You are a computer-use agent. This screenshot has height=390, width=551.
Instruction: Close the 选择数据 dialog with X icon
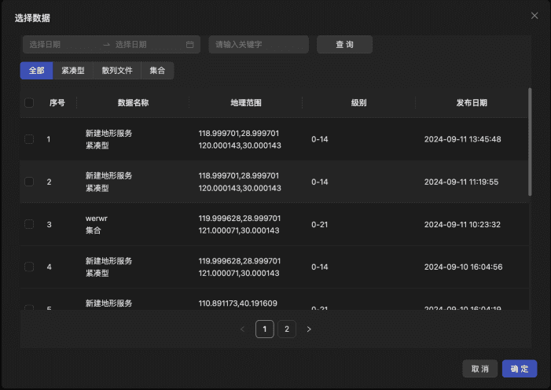(x=534, y=16)
